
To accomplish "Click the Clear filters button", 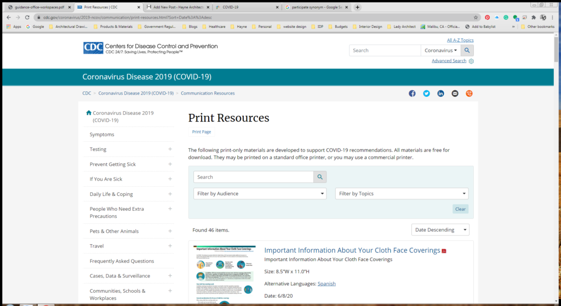I will [x=460, y=209].
